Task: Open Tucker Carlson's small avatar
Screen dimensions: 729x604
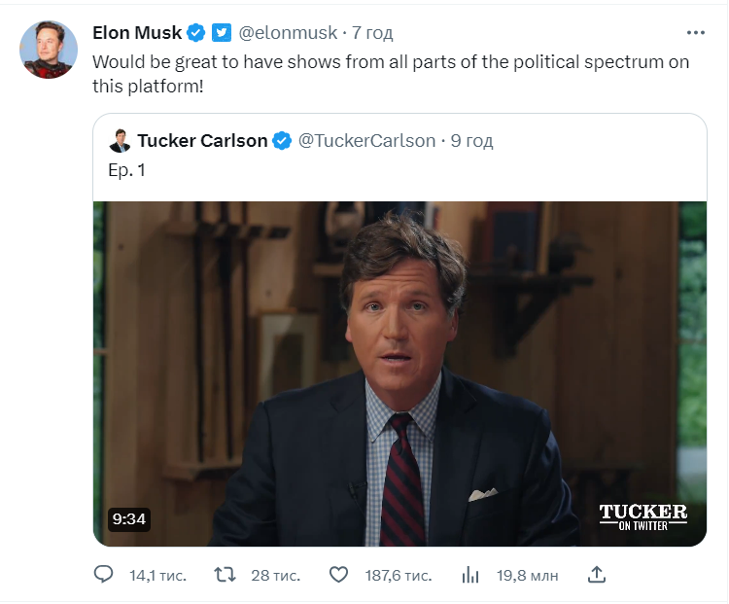Action: pyautogui.click(x=120, y=140)
